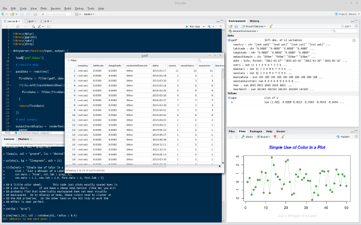Click the Run App green arrow
The image size is (361, 225).
187,26
